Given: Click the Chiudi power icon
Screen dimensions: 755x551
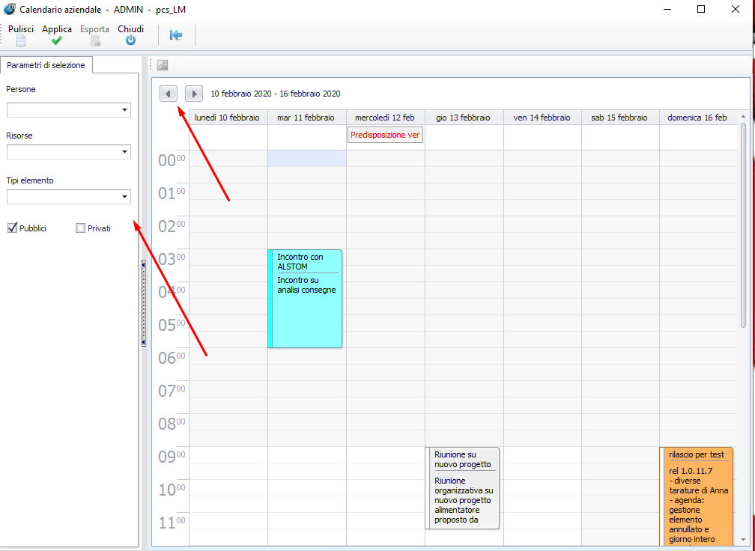Looking at the screenshot, I should (x=130, y=41).
